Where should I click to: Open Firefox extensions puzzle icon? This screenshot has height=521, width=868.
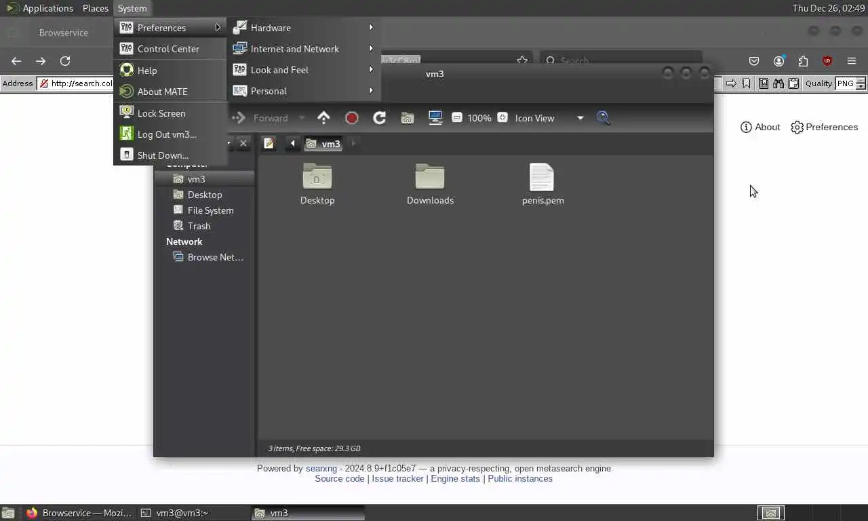tap(803, 61)
